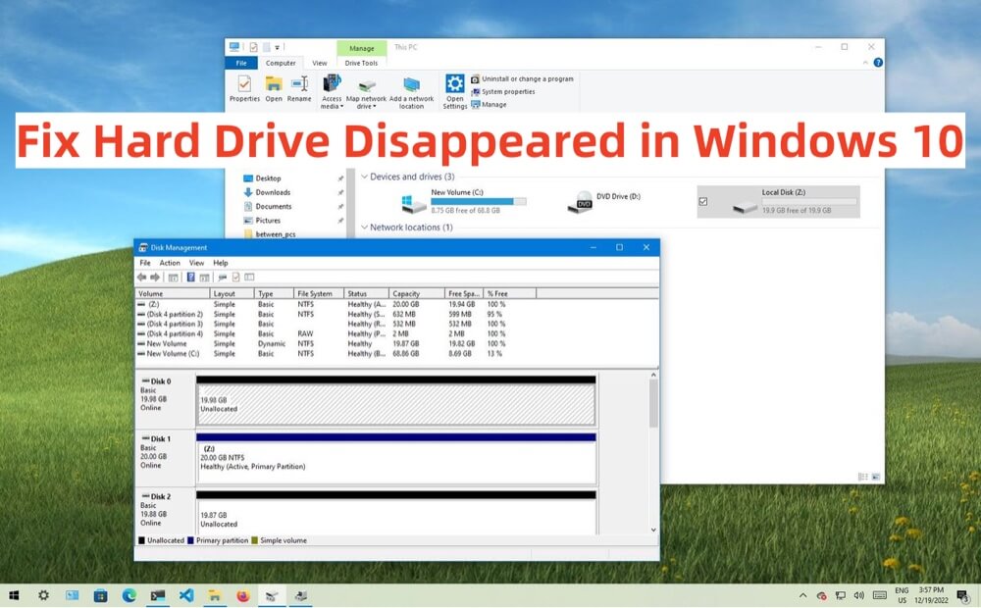
Task: Show hidden system tray icons
Action: [803, 595]
